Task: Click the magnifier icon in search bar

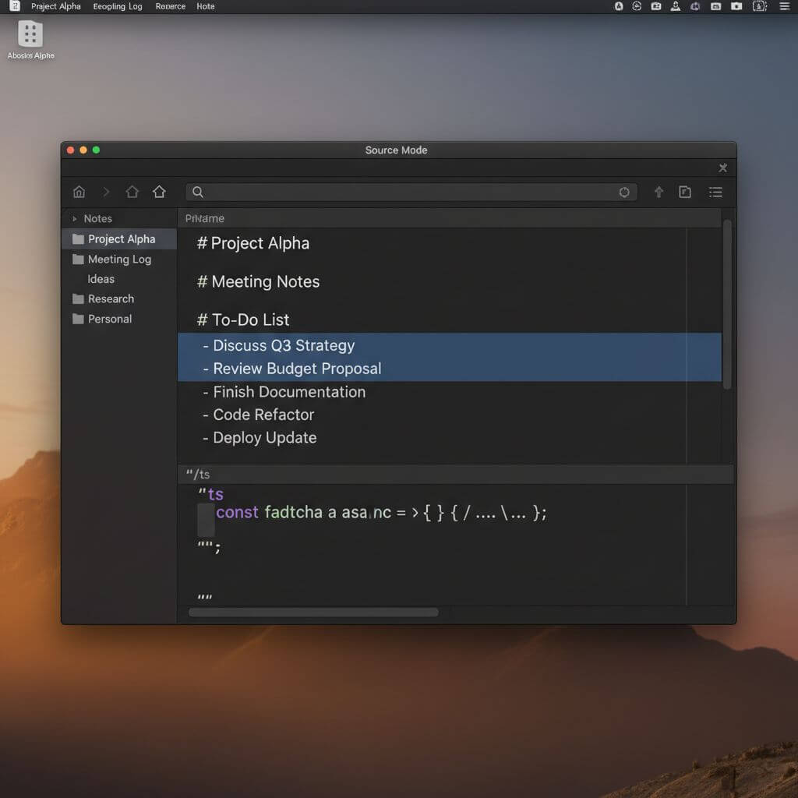Action: [198, 192]
